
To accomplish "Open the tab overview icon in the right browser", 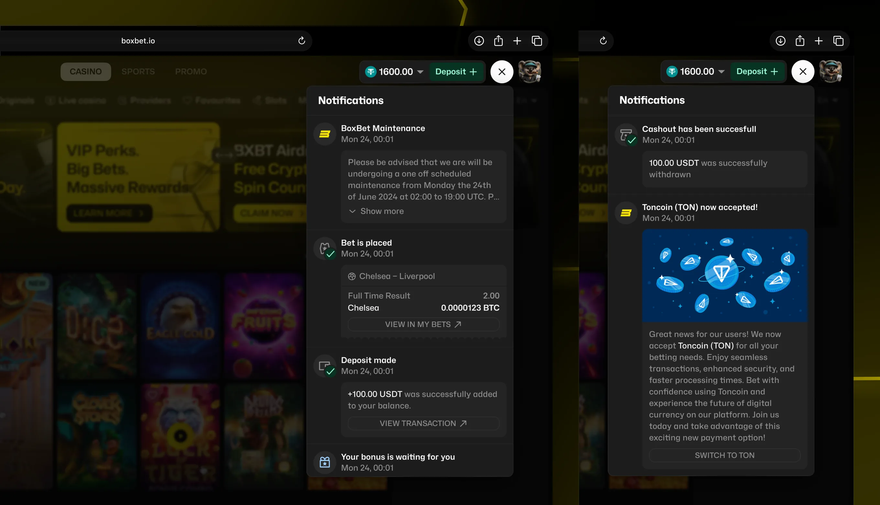I will coord(838,41).
